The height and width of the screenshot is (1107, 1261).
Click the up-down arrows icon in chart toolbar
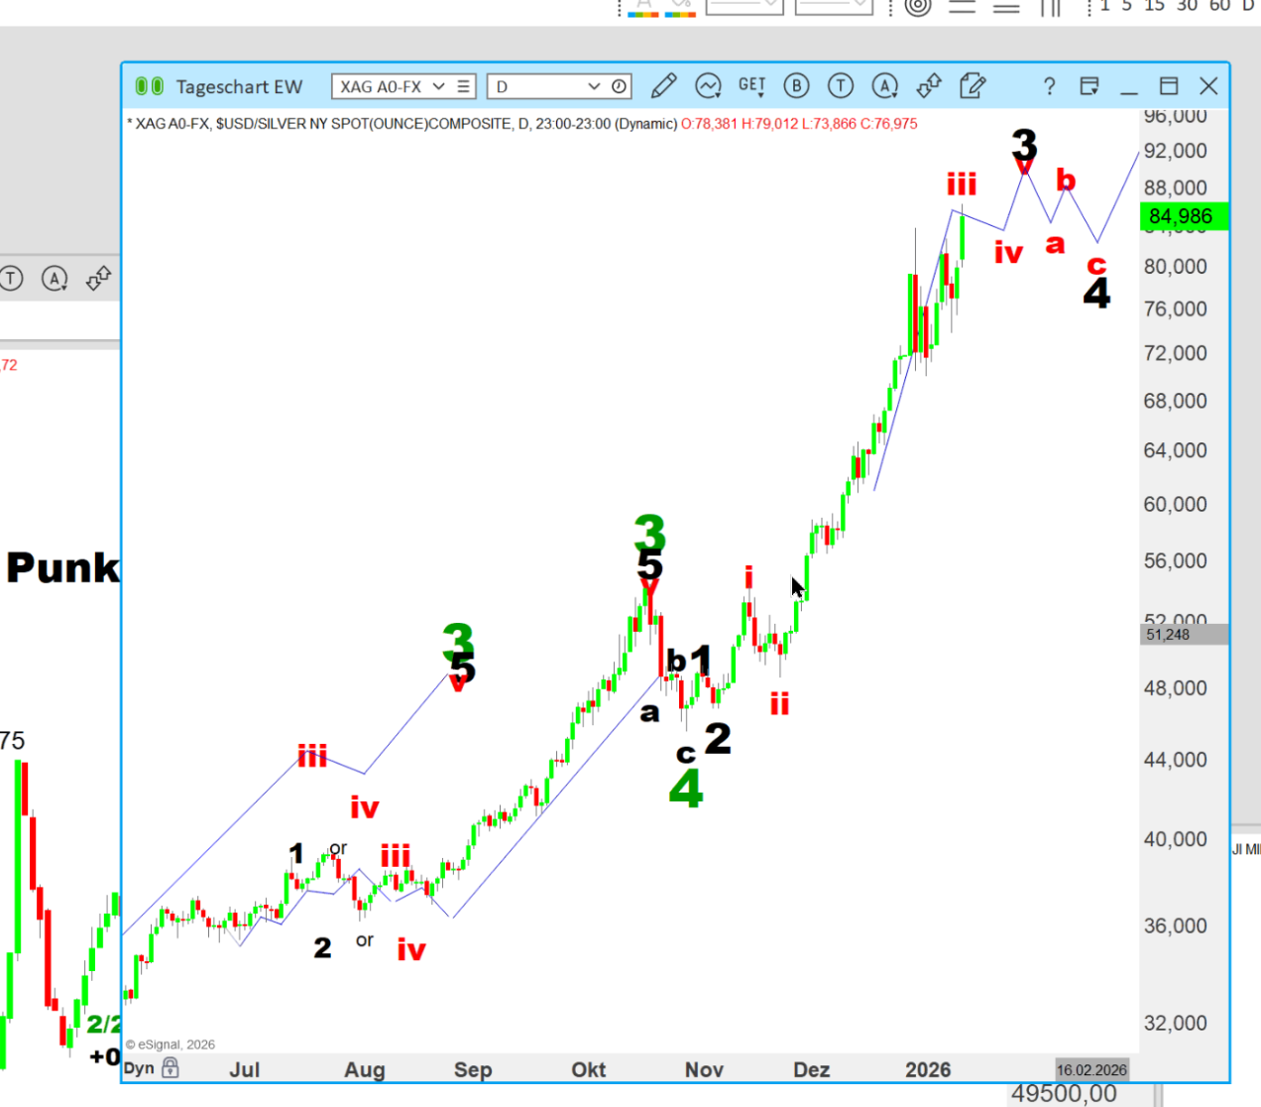coord(929,86)
